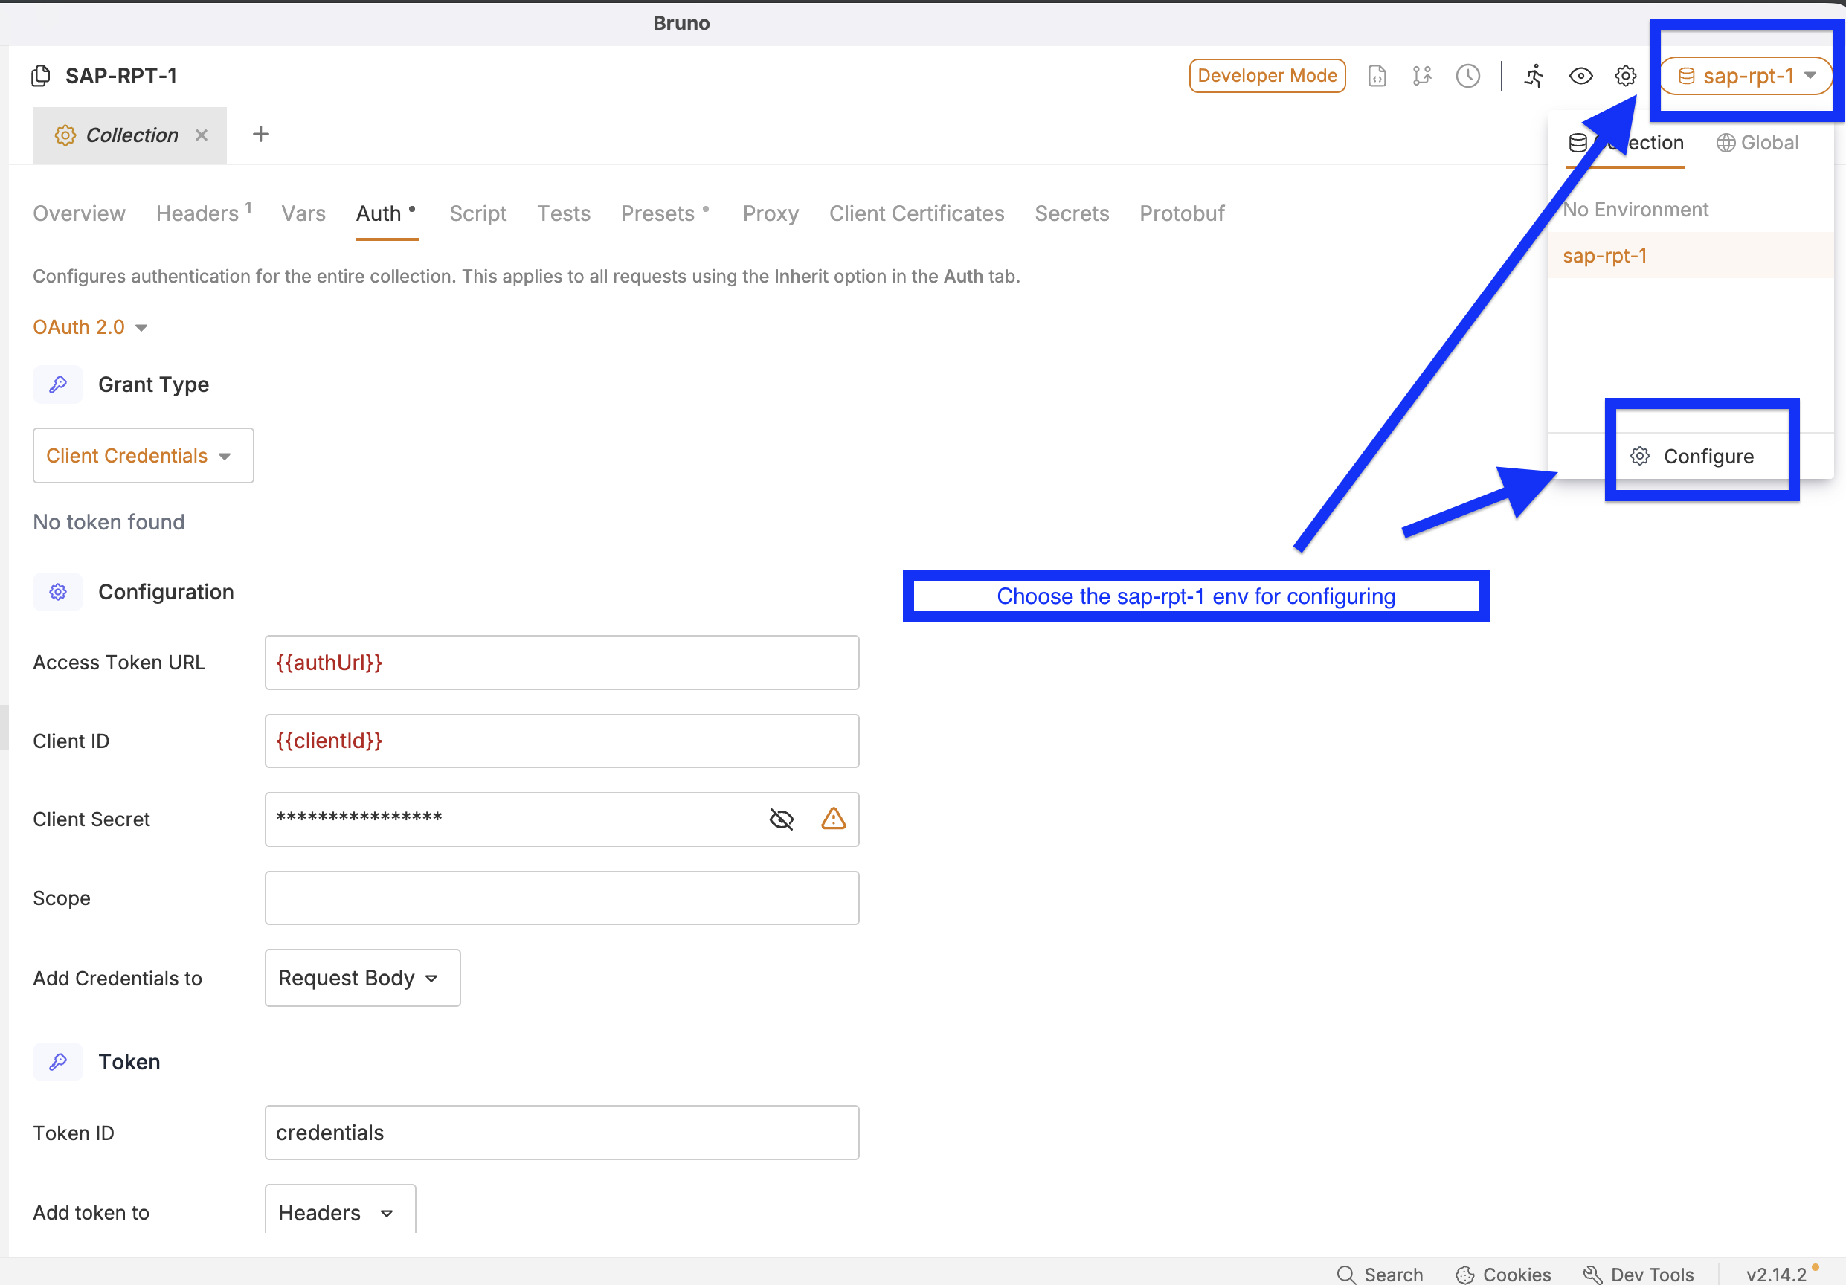1846x1285 pixels.
Task: Open the Proxy tab
Action: (x=771, y=213)
